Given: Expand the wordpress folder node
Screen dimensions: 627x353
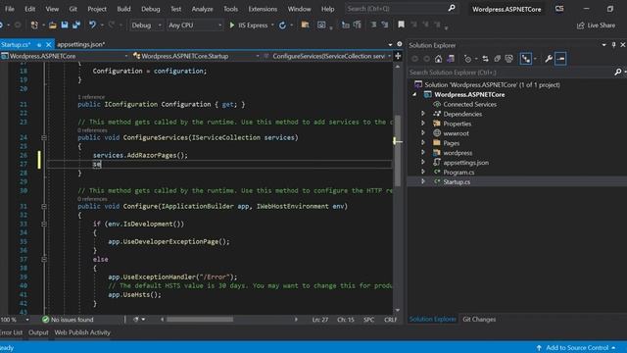Looking at the screenshot, I should click(x=423, y=153).
